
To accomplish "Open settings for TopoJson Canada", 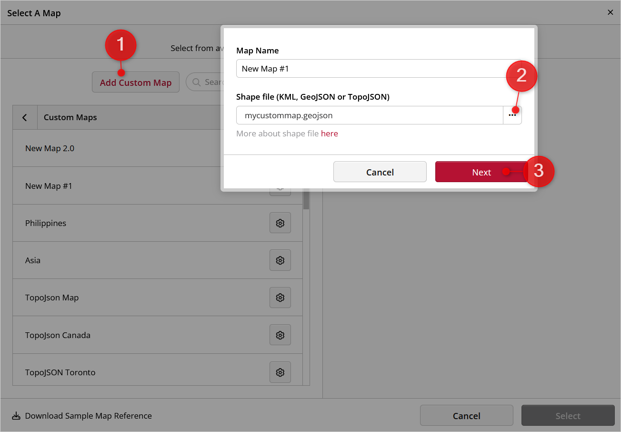I will (280, 335).
